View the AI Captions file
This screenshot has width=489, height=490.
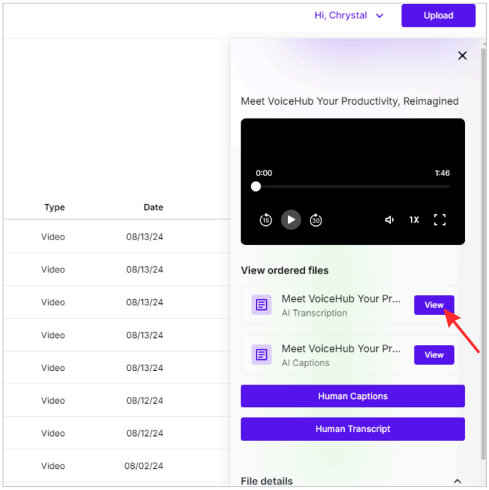[434, 354]
